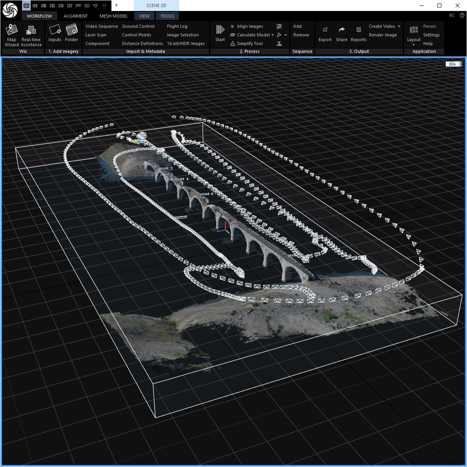This screenshot has height=467, width=467.
Task: Expand the Calculate Model dropdown arrow
Action: click(x=272, y=35)
